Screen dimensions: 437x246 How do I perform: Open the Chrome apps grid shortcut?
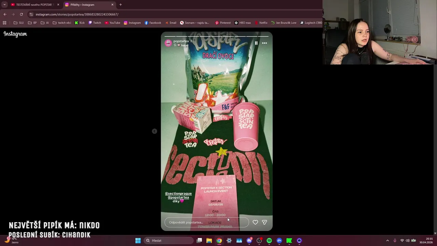point(4,23)
